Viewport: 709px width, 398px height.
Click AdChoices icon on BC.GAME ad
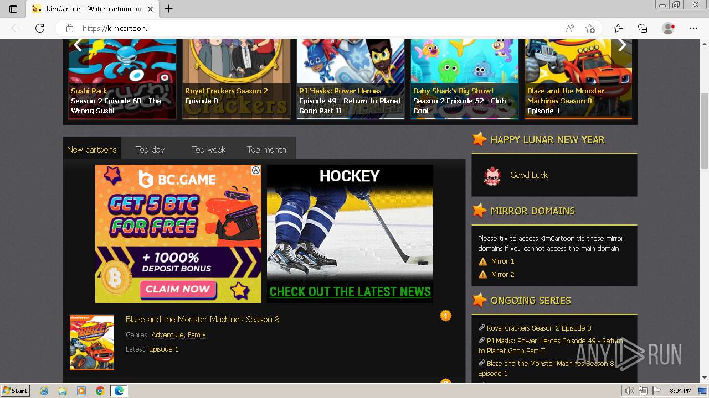click(x=256, y=170)
